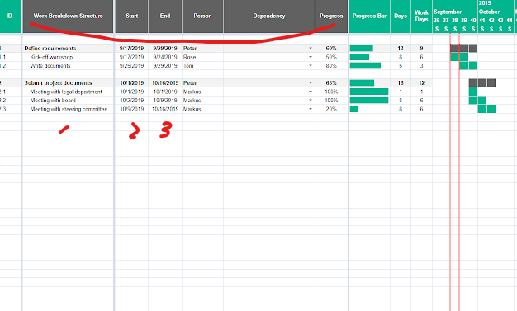Image resolution: width=517 pixels, height=311 pixels.
Task: Click the 10/16/2019 end date of Submit project documents
Action: (x=165, y=83)
